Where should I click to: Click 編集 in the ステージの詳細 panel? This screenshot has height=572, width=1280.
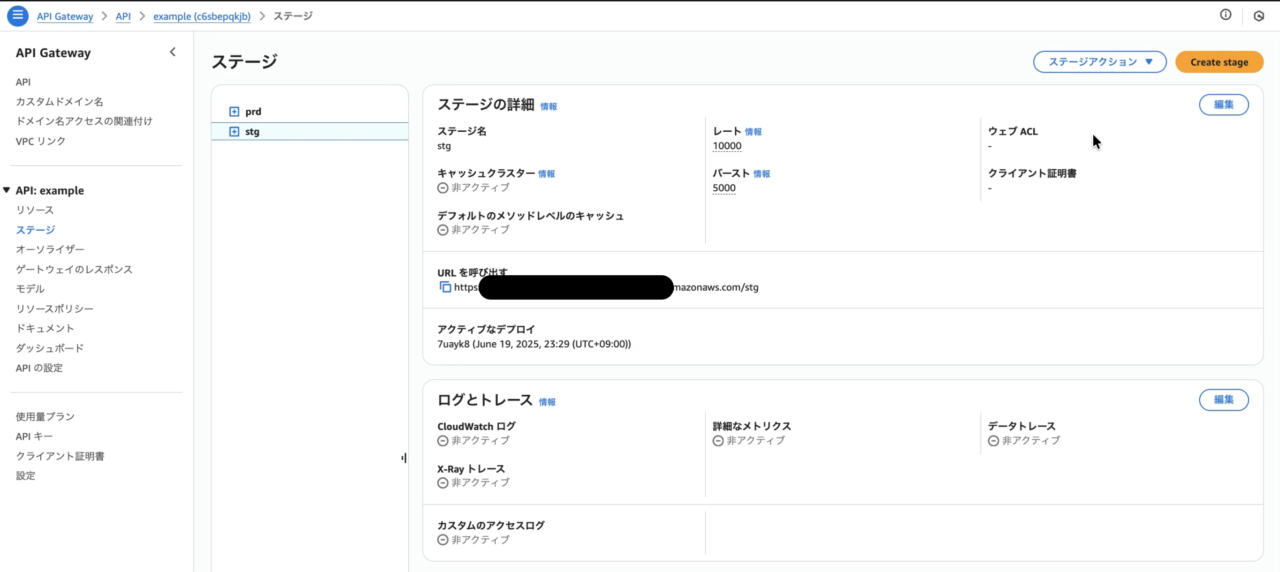click(1224, 105)
